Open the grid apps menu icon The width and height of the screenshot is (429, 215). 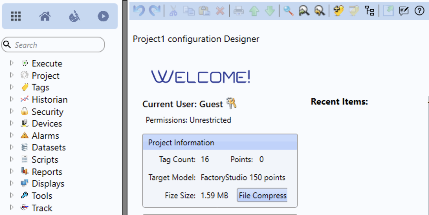tap(16, 16)
